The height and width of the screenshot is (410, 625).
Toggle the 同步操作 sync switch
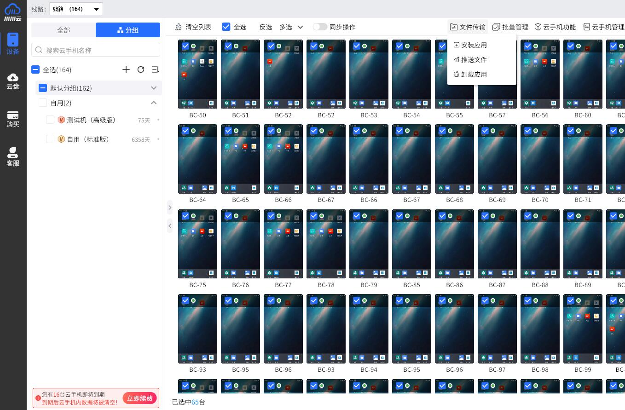(320, 27)
